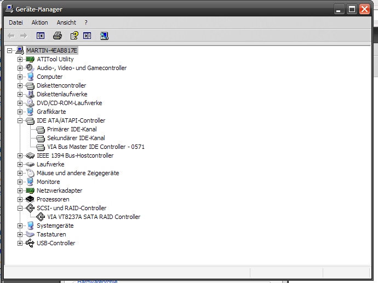Select the Diskettencontroller label
This screenshot has width=378, height=283.
pyautogui.click(x=61, y=85)
